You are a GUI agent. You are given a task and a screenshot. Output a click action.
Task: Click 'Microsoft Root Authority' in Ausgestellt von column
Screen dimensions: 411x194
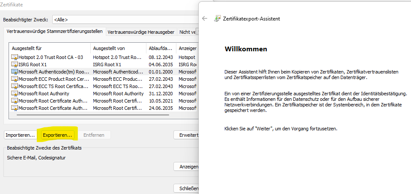[x=118, y=93]
